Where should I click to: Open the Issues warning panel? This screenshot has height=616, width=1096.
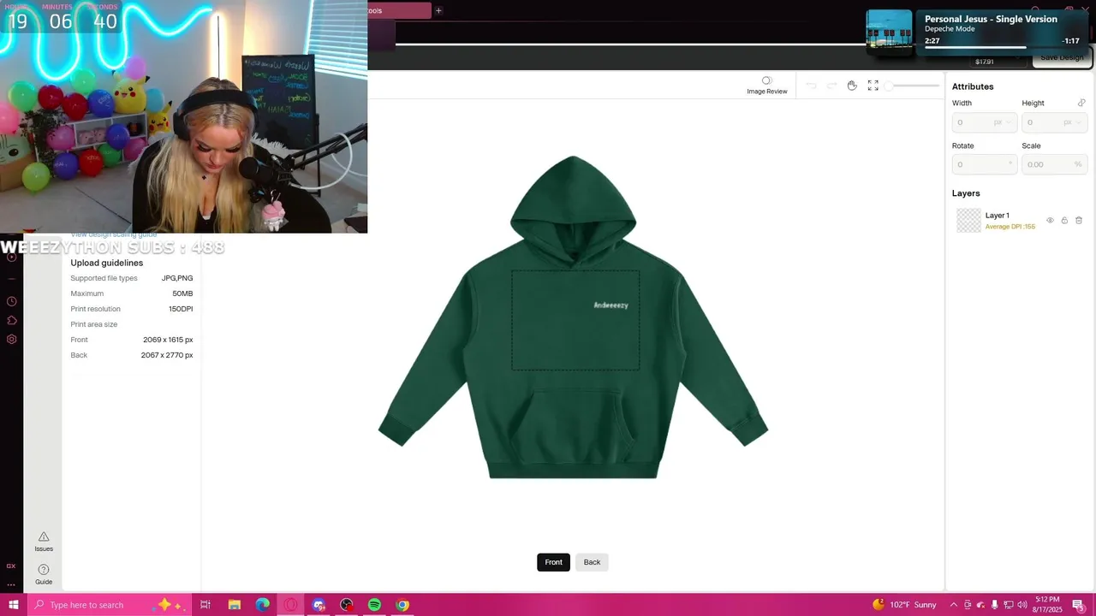(x=44, y=542)
